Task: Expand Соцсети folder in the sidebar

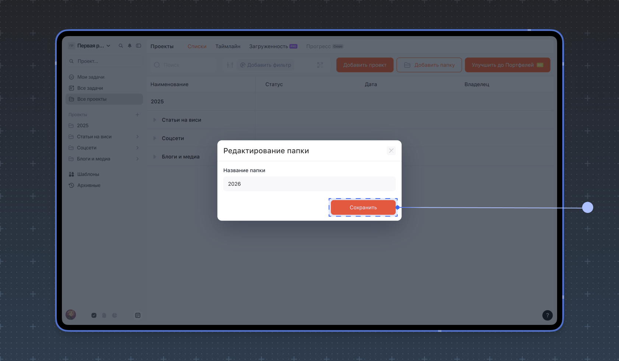Action: coord(137,148)
